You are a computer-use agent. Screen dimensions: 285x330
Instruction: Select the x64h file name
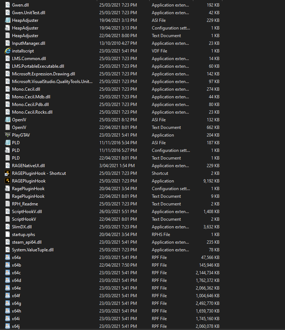point(17,311)
